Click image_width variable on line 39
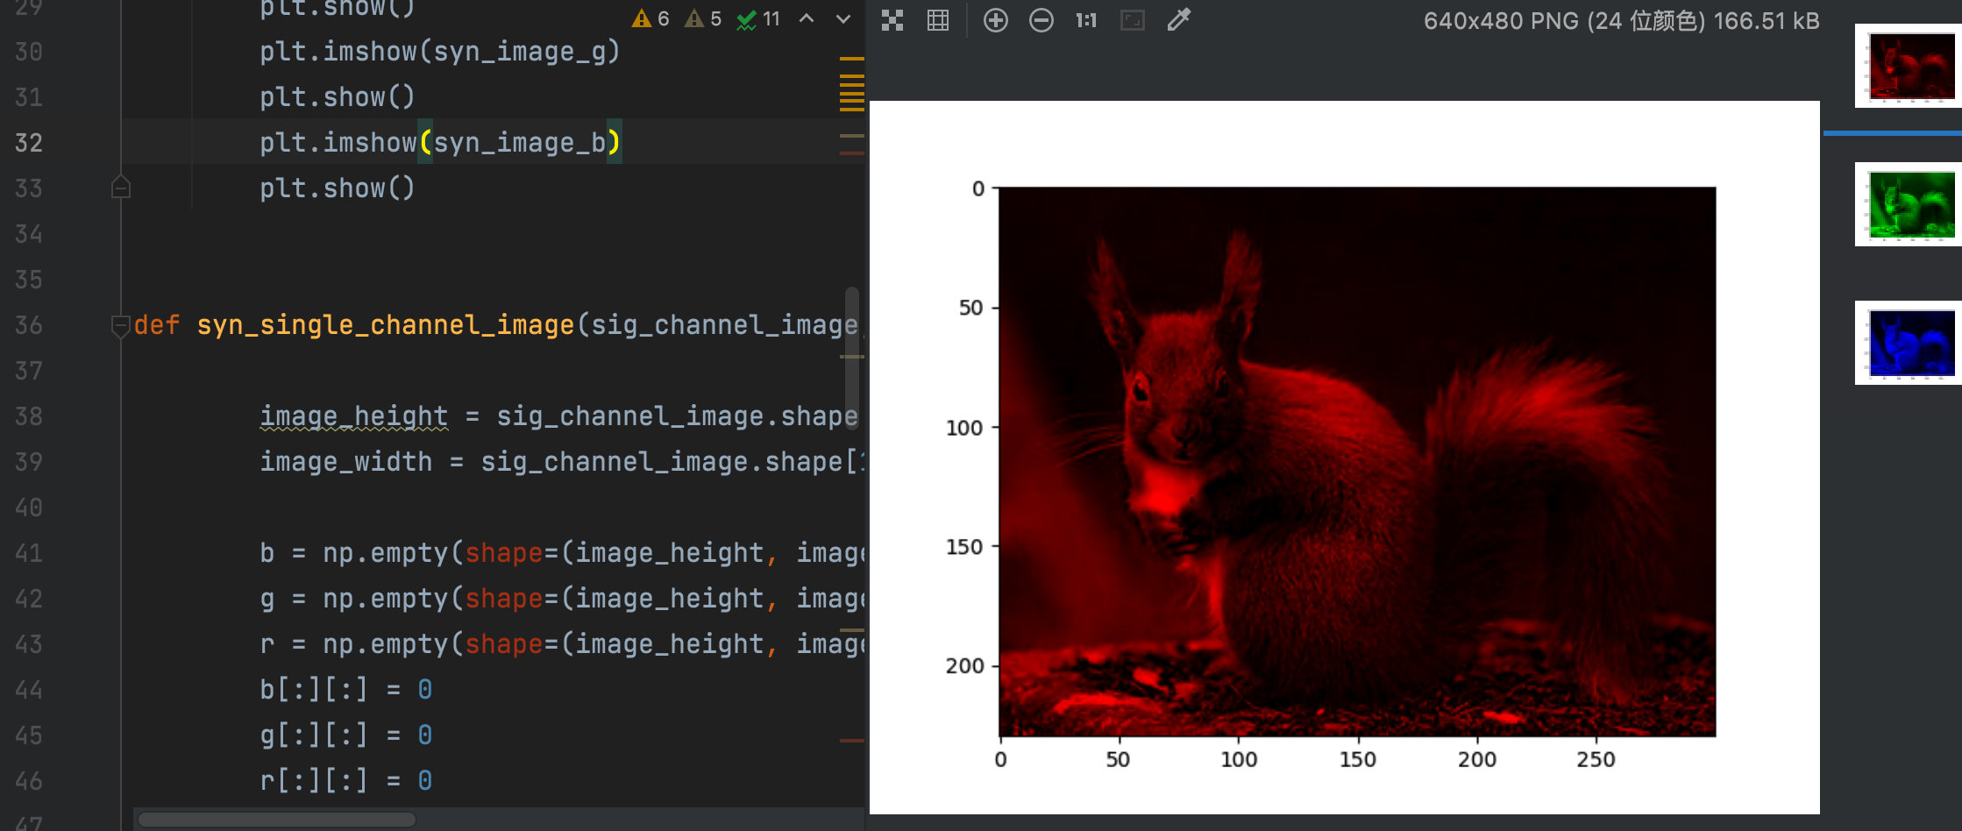The width and height of the screenshot is (1962, 831). coord(346,462)
